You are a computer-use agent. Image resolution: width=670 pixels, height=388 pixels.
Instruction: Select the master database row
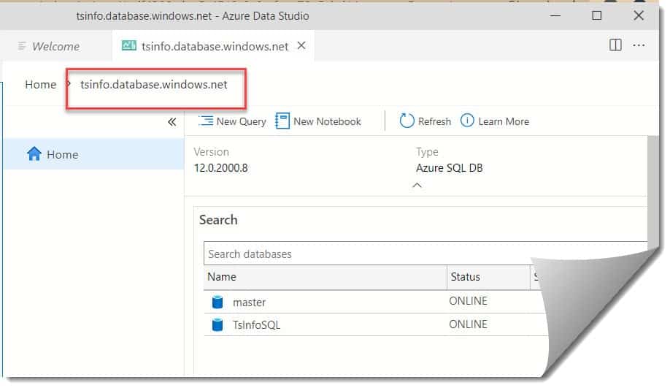[376, 302]
